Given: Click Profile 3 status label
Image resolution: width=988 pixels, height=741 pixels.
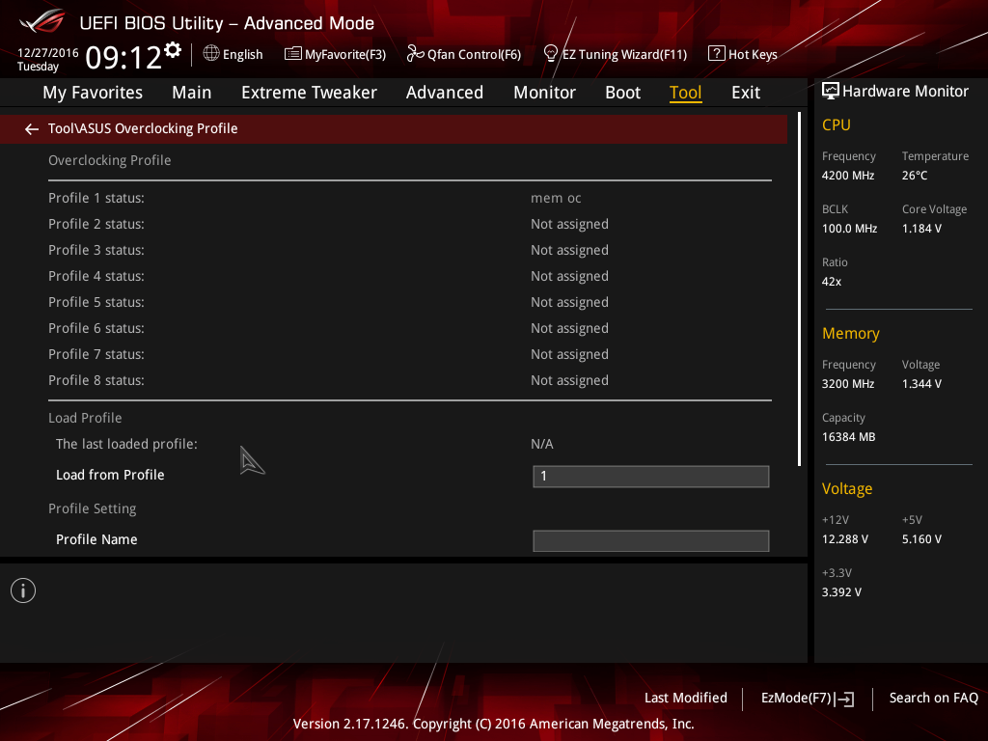Looking at the screenshot, I should [96, 250].
